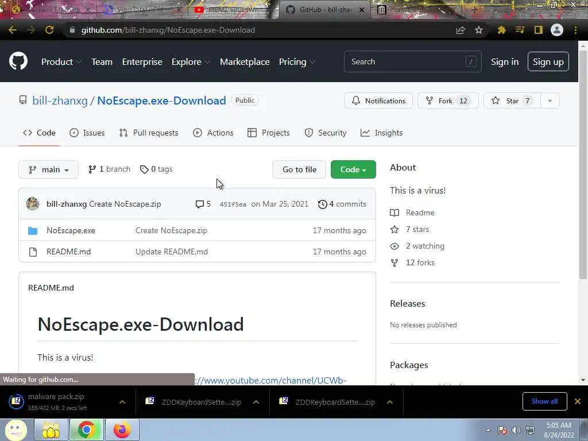Click the GitHub logo icon
588x441 pixels.
18,61
